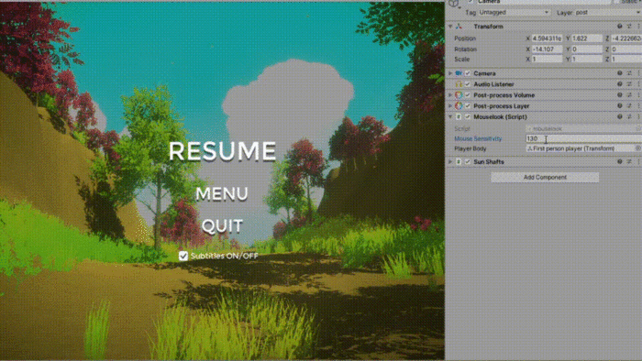
Task: Disable the Post-process Layer checkbox
Action: click(468, 106)
